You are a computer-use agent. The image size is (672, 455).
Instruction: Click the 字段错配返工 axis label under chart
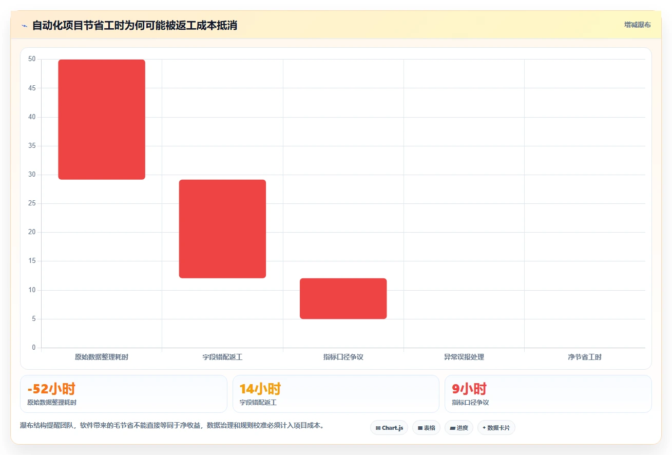[222, 357]
